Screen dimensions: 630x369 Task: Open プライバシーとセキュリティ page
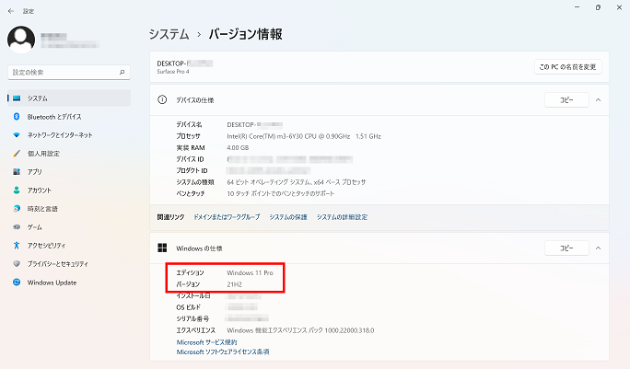pos(69,264)
